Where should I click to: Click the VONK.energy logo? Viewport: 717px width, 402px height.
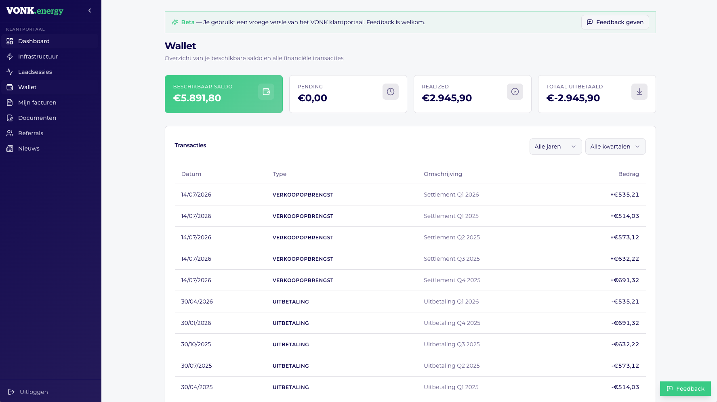coord(35,11)
